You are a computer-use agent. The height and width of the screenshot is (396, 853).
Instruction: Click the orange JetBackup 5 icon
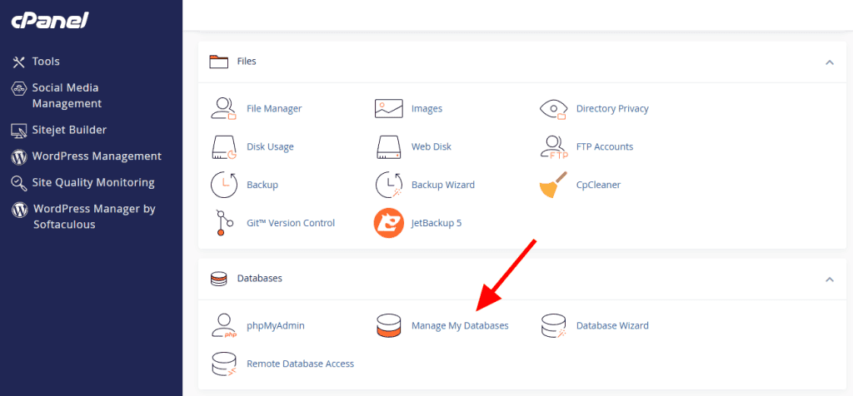pos(388,223)
